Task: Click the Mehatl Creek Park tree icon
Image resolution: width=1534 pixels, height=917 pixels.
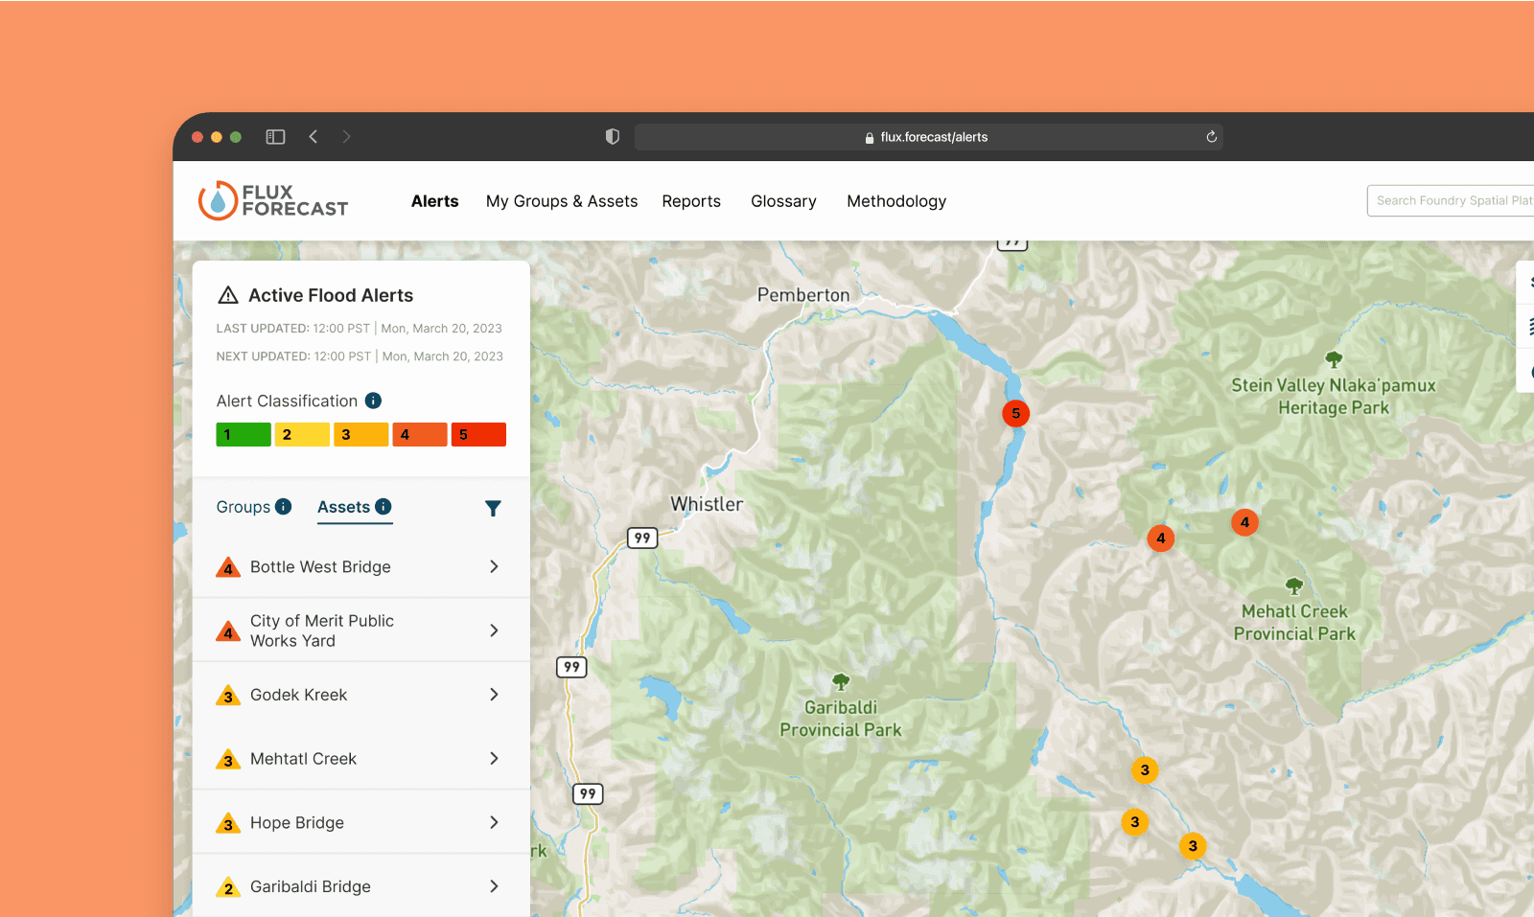Action: click(1294, 585)
